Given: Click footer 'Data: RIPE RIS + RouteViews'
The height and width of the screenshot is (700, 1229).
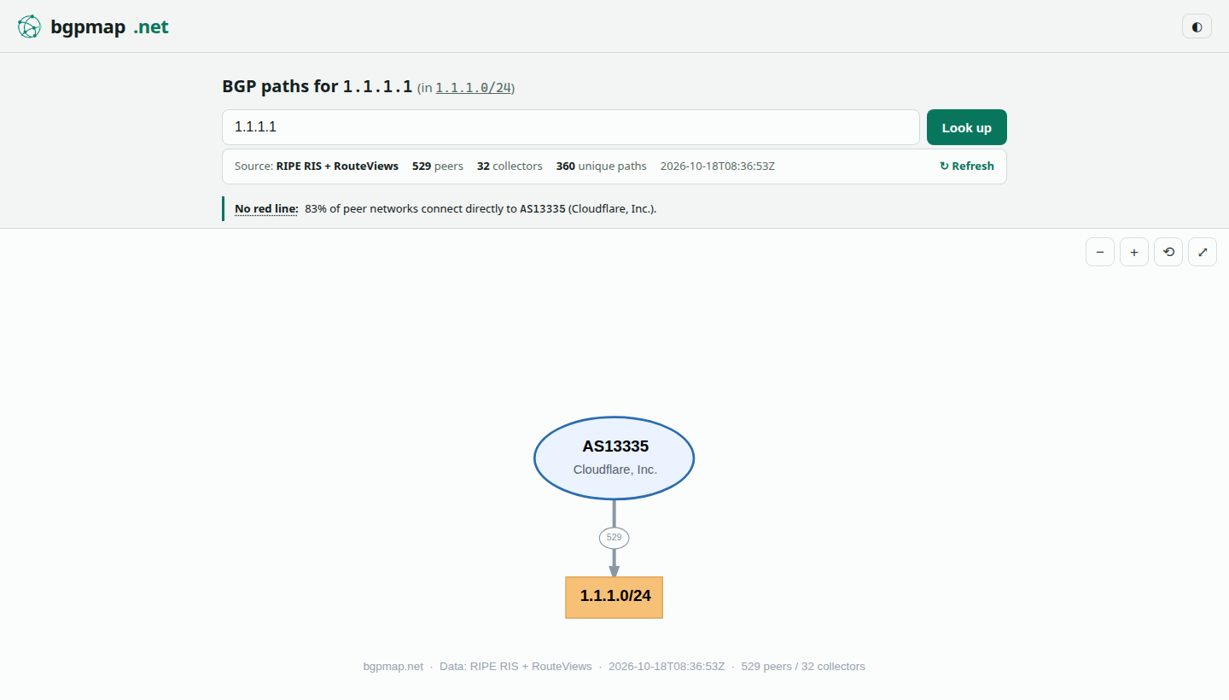Looking at the screenshot, I should click(x=515, y=667).
